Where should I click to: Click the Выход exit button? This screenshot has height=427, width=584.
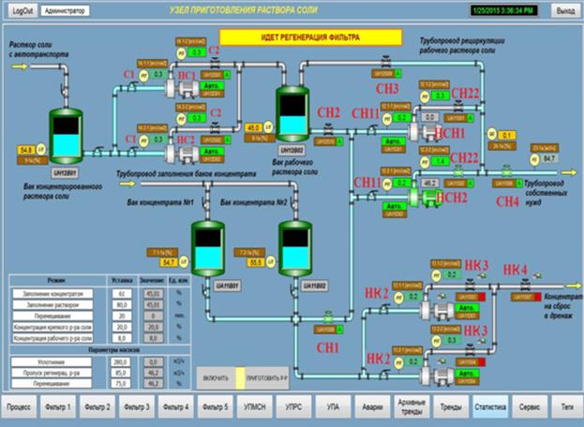click(x=565, y=11)
